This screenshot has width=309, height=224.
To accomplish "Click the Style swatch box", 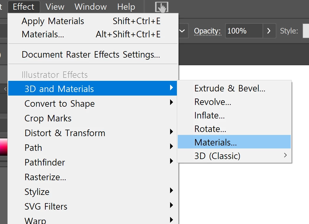I will pyautogui.click(x=306, y=31).
